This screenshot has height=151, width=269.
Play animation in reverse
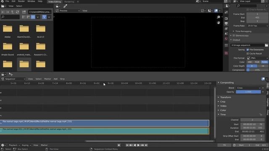134,145
